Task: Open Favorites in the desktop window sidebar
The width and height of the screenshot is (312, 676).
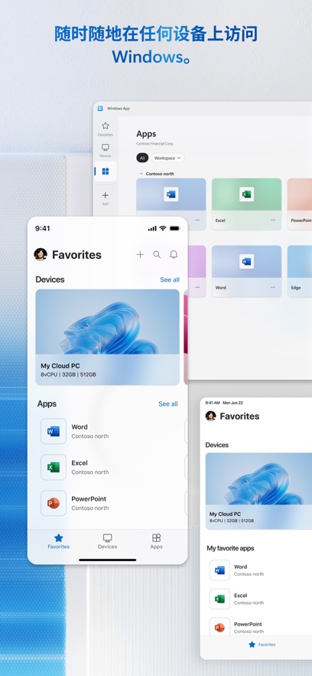Action: (x=105, y=129)
